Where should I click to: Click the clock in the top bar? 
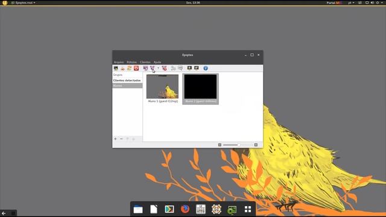tap(193, 2)
